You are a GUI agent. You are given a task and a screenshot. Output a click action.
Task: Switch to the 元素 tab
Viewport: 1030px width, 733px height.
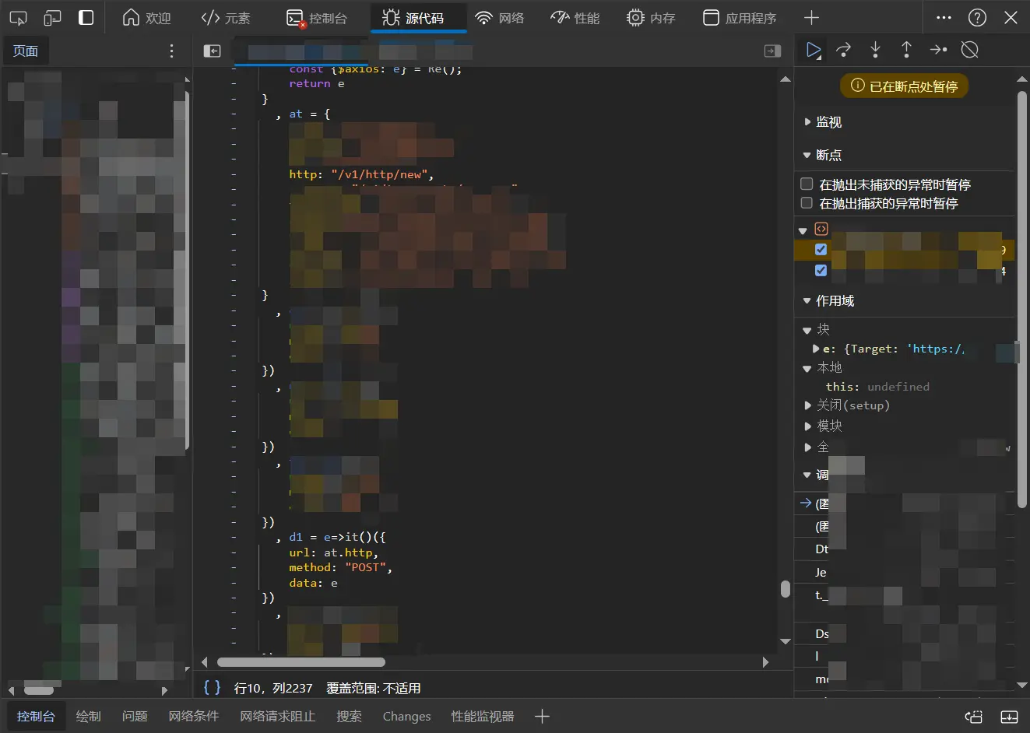[226, 18]
